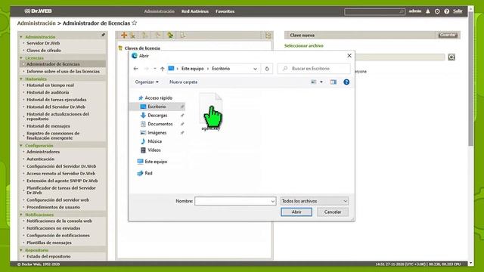Open Historial en tiempo real
484x272 pixels.
[x=50, y=85]
